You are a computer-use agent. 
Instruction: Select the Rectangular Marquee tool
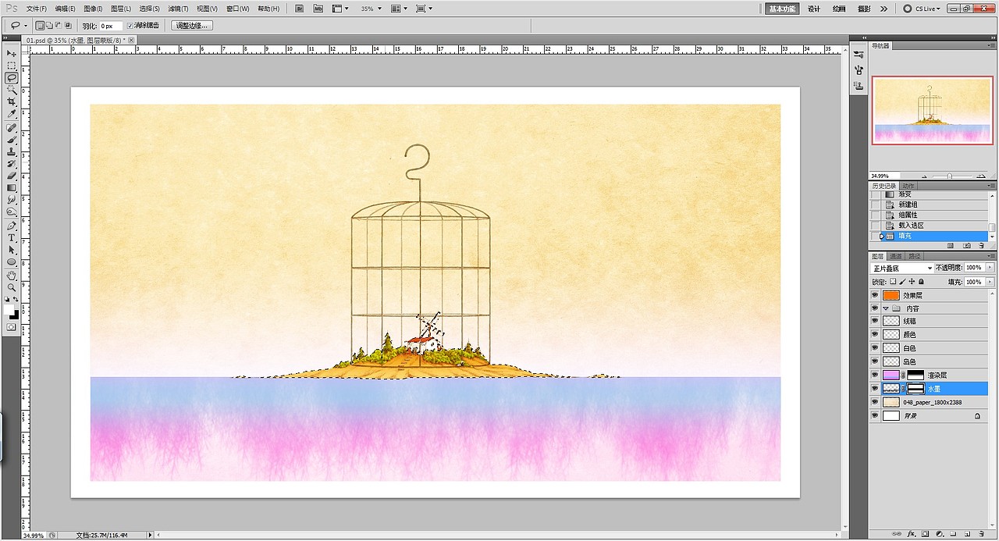point(12,66)
